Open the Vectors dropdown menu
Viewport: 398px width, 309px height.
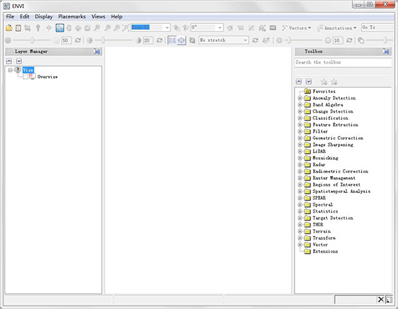tap(297, 28)
